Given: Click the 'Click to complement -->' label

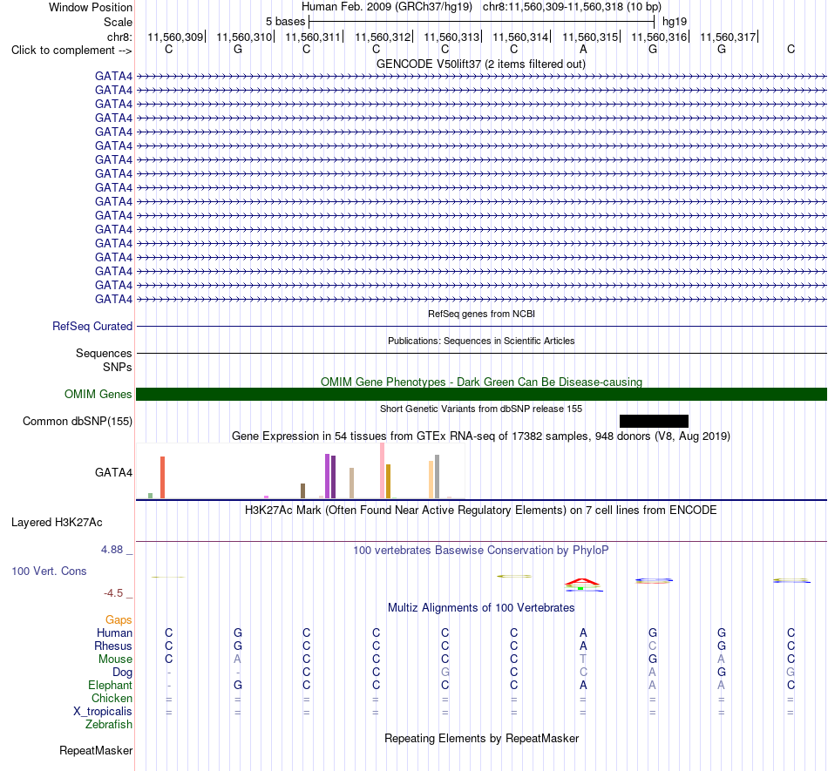Looking at the screenshot, I should tap(71, 51).
